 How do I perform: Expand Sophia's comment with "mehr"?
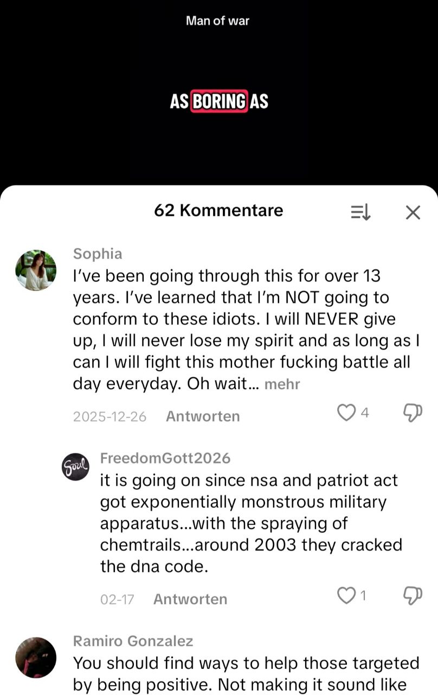[x=282, y=384]
